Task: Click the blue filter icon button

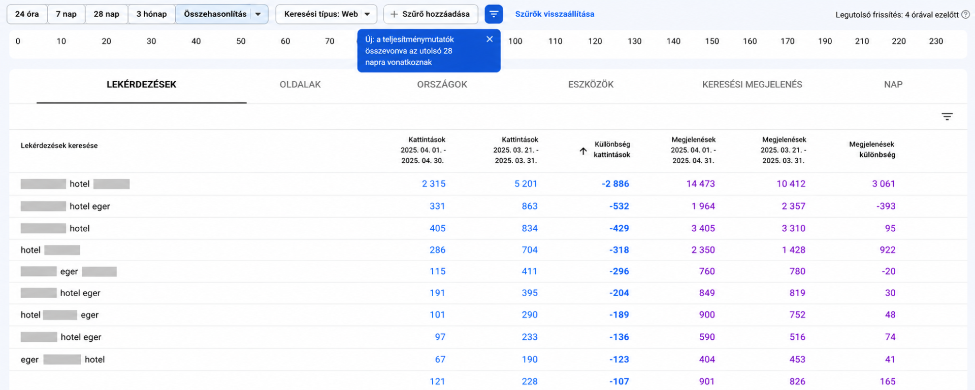Action: [494, 14]
